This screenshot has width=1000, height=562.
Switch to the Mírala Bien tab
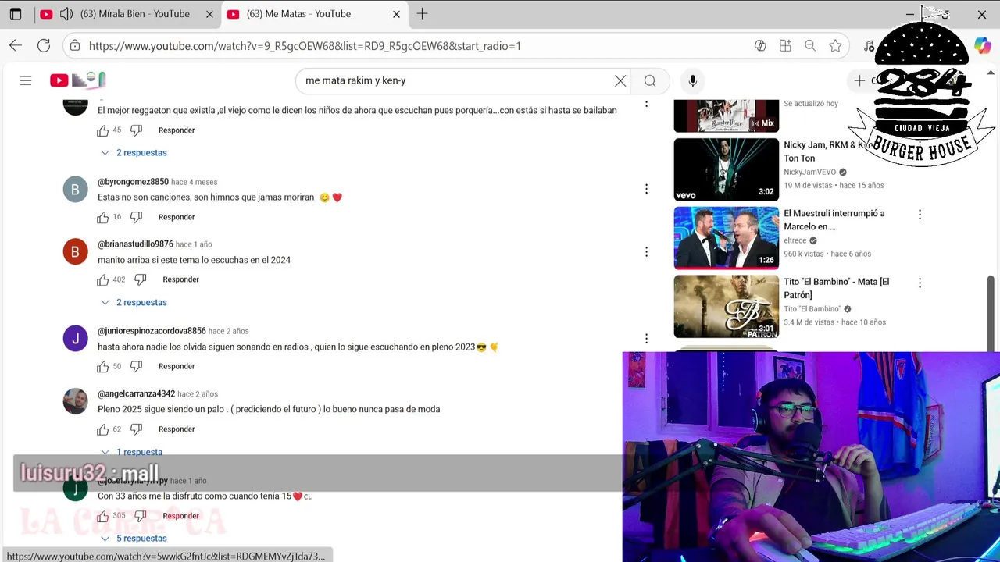(x=125, y=14)
